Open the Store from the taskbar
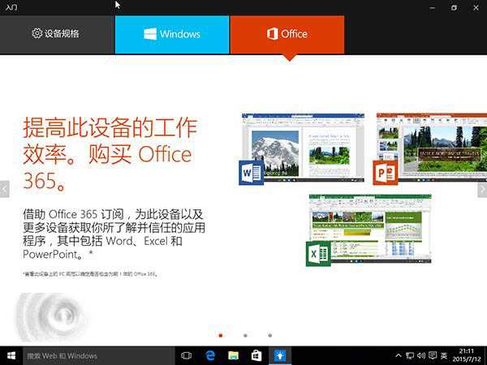The image size is (487, 365). 256,356
